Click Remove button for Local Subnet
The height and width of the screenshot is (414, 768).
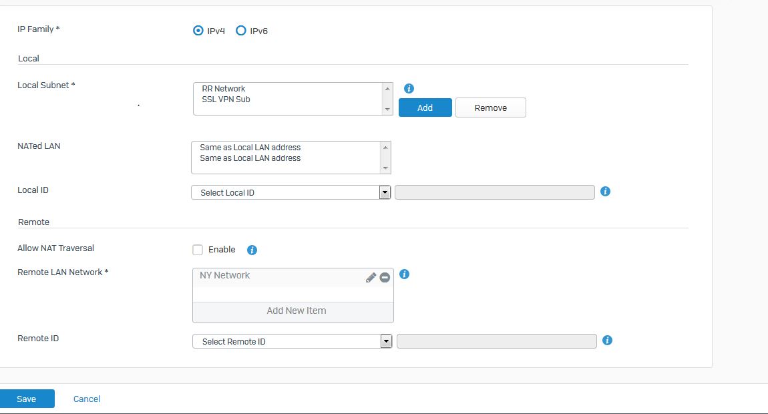pyautogui.click(x=490, y=108)
